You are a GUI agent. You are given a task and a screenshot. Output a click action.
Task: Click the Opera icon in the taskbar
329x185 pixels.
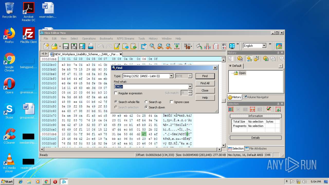click(x=55, y=182)
